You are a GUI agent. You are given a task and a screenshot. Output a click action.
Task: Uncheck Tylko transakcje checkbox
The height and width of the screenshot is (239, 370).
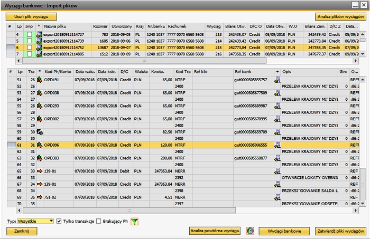(x=59, y=221)
